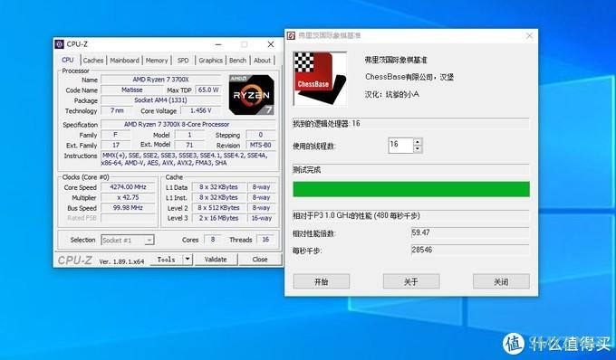Click the instructions list text
Image resolution: width=616 pixels, height=360 pixels.
pyautogui.click(x=189, y=159)
